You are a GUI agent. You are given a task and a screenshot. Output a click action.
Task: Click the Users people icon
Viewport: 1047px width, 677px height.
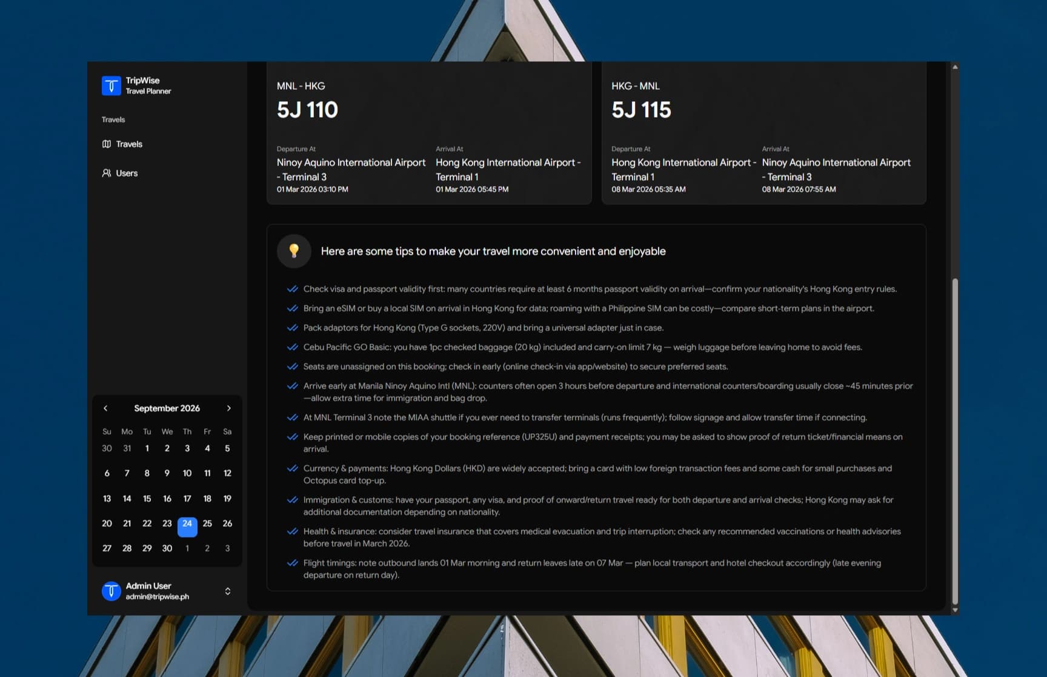107,173
